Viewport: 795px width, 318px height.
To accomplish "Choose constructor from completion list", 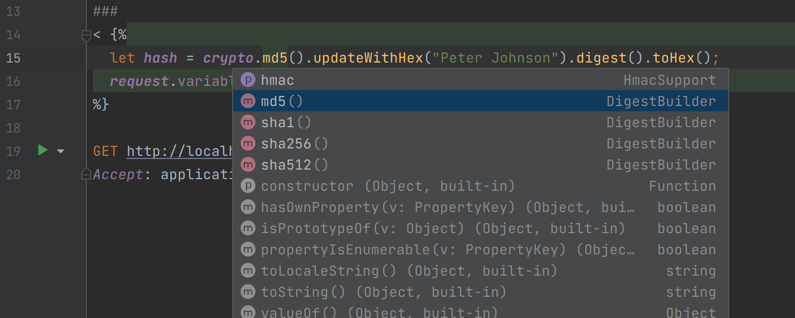I will 307,186.
